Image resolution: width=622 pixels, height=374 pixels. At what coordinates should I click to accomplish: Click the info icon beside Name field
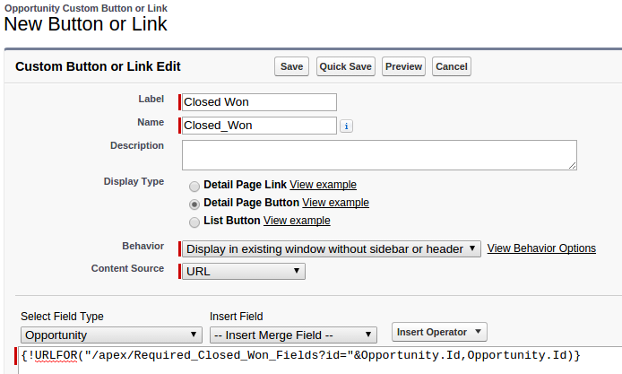click(x=346, y=126)
